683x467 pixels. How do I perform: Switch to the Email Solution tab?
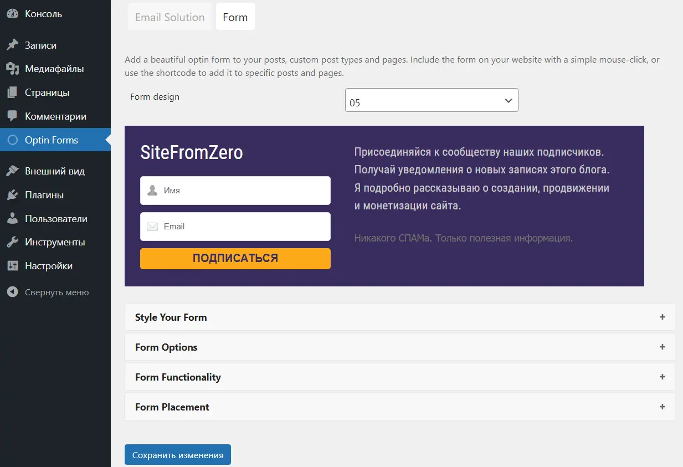[170, 17]
